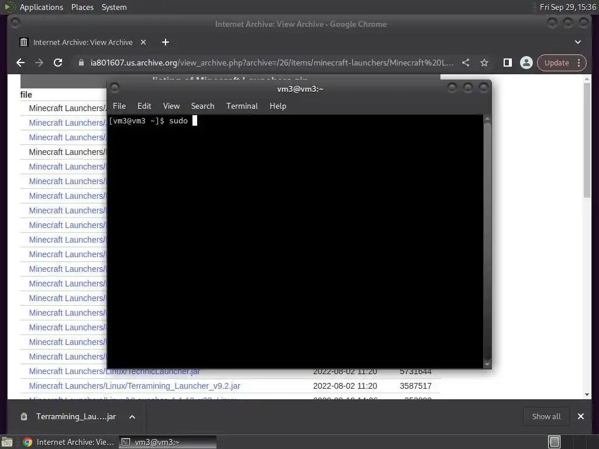This screenshot has width=599, height=449.
Task: Click the terminal window menu button
Action: click(114, 88)
